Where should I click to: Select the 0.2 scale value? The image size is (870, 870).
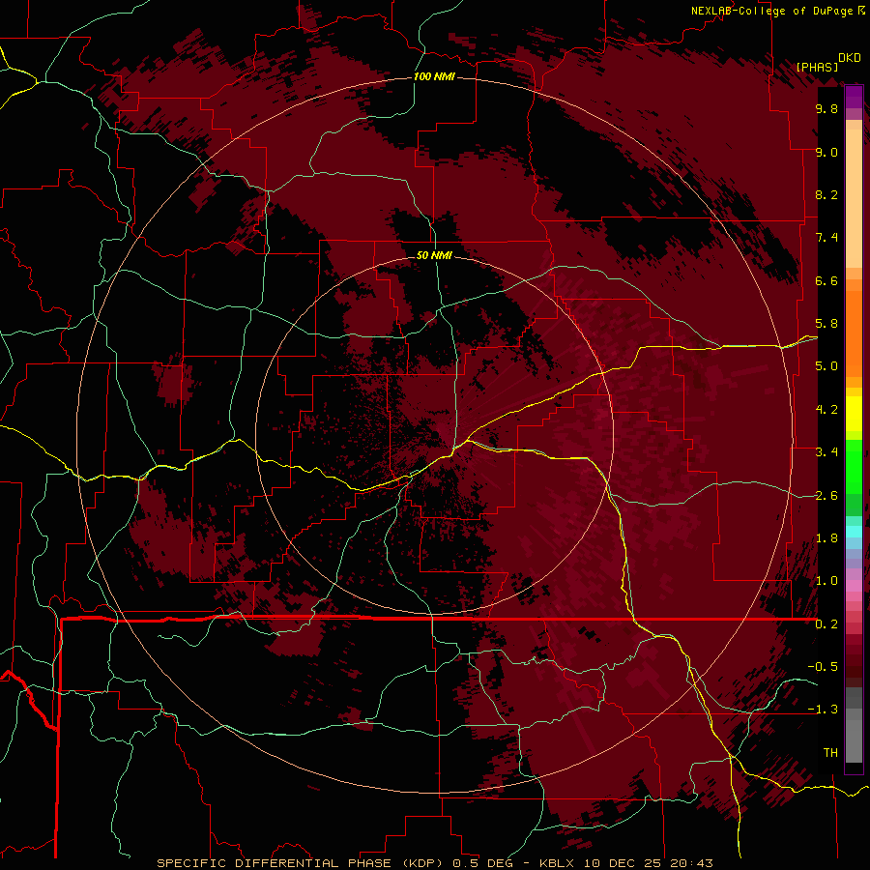826,624
